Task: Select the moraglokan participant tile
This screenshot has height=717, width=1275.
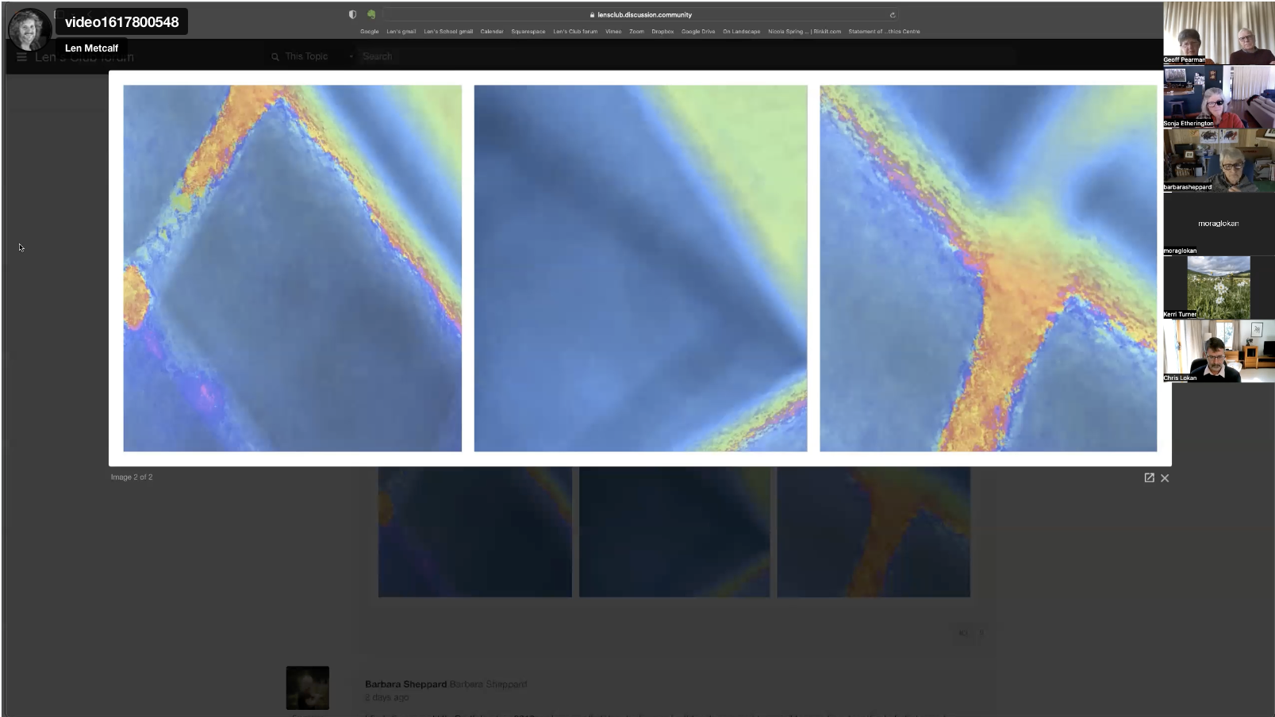Action: pyautogui.click(x=1219, y=224)
